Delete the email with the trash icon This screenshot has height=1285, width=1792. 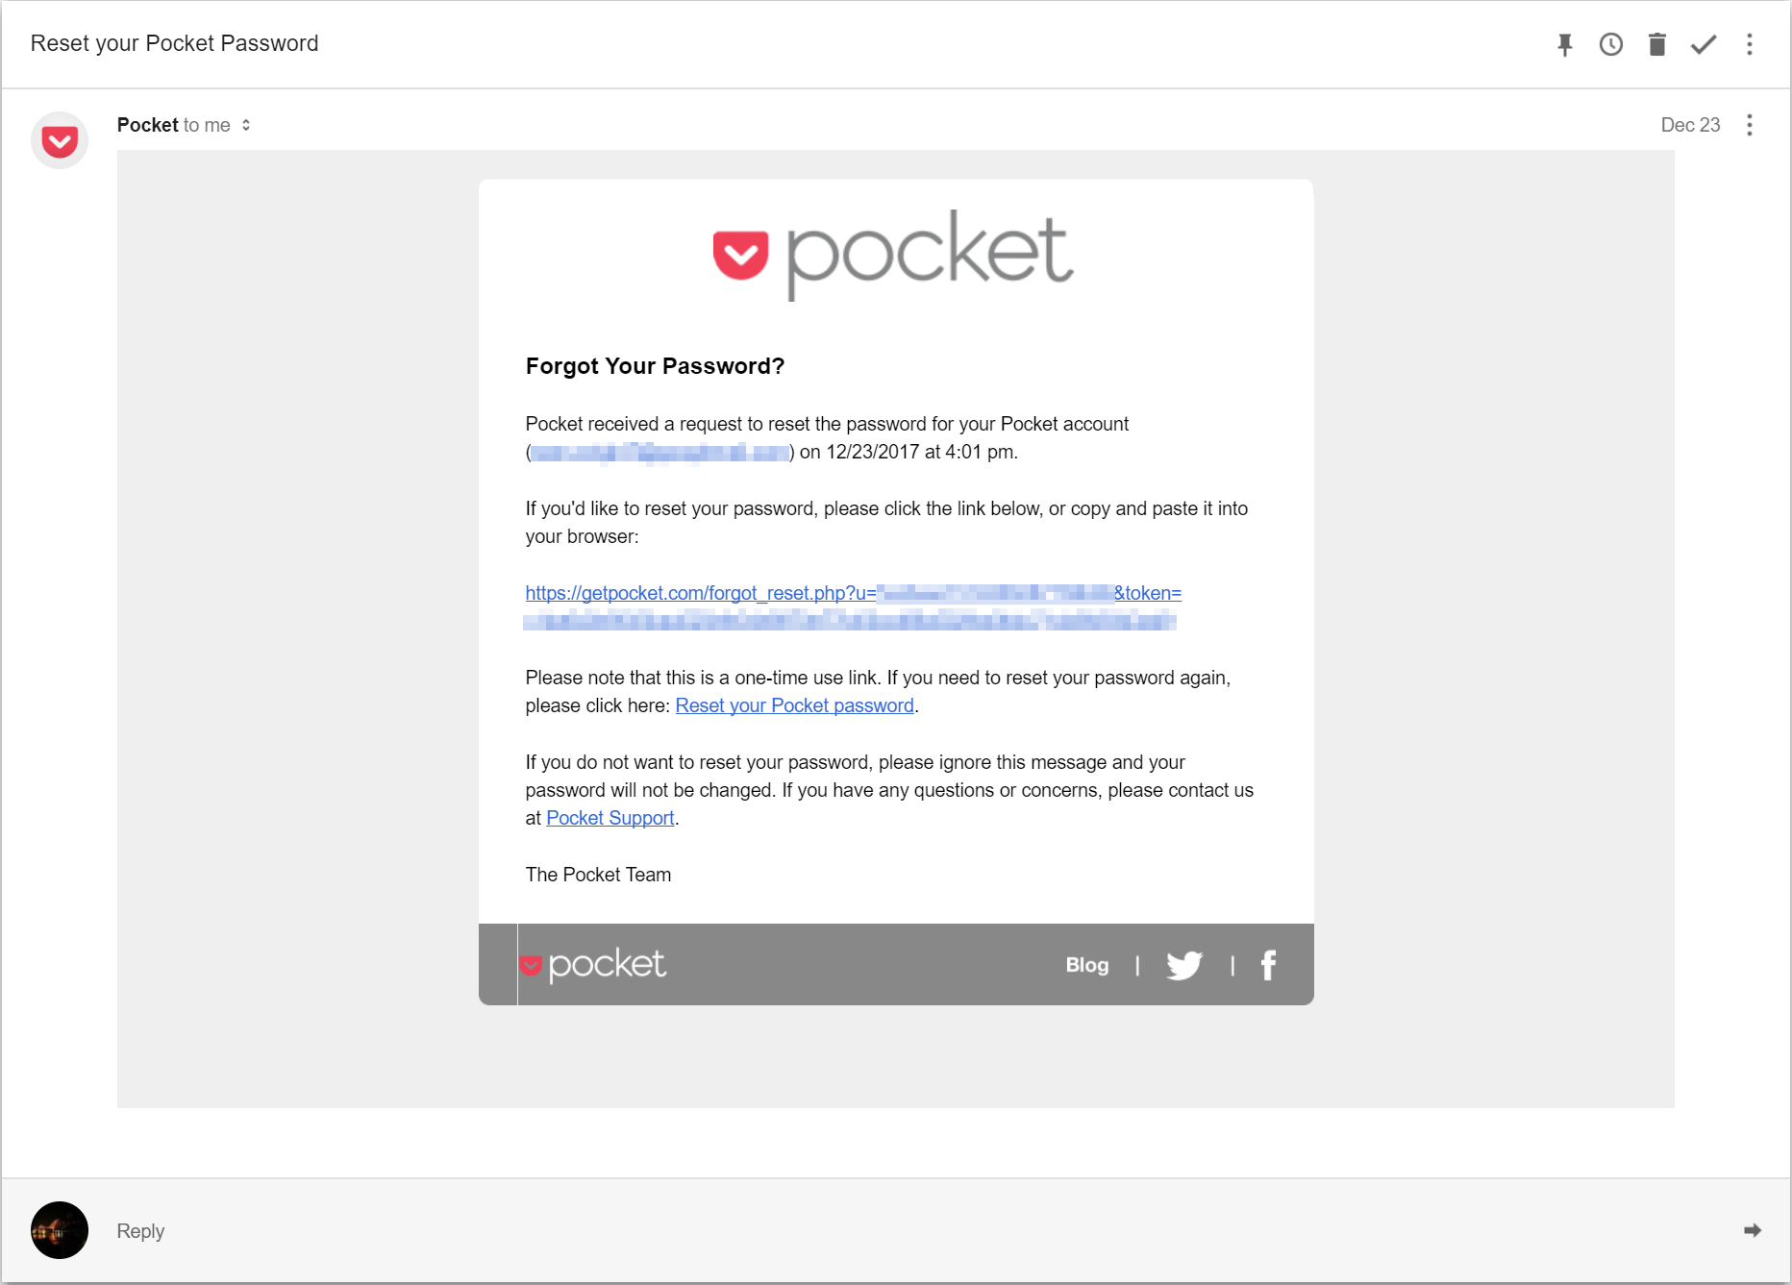1656,43
